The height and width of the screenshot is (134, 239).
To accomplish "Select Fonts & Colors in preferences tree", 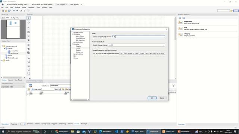I will 78,54.
